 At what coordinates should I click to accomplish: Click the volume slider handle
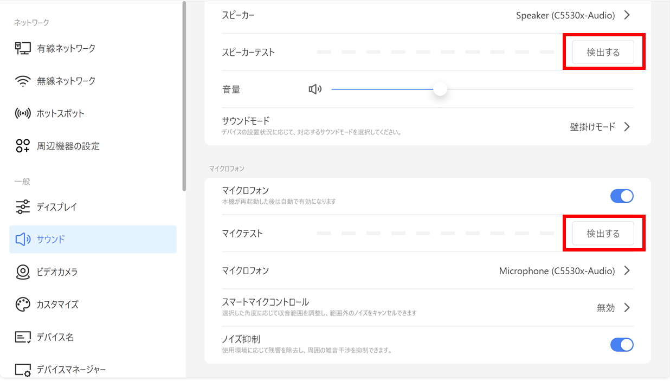(440, 89)
